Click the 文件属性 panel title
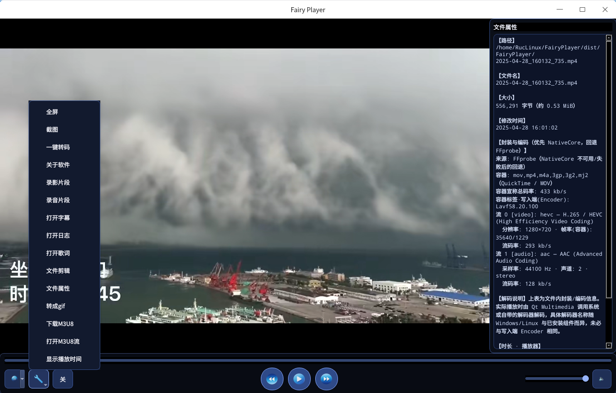This screenshot has width=616, height=393. [505, 27]
